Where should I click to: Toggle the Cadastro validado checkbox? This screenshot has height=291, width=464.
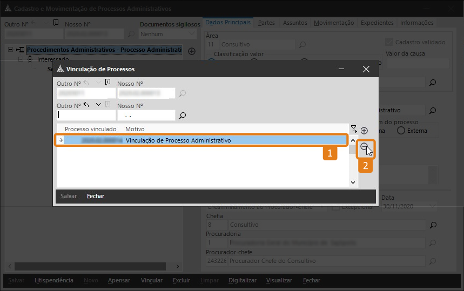point(389,42)
